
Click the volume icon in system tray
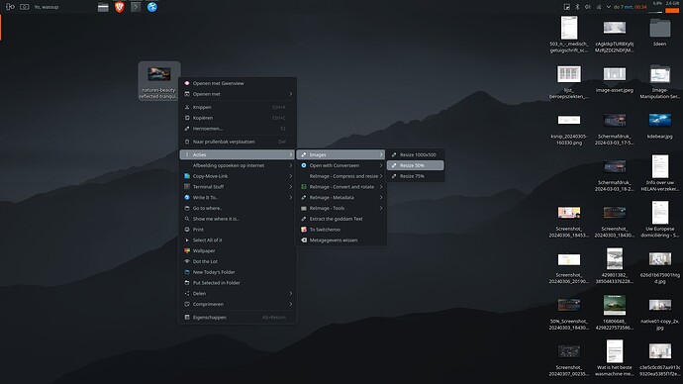pos(588,7)
